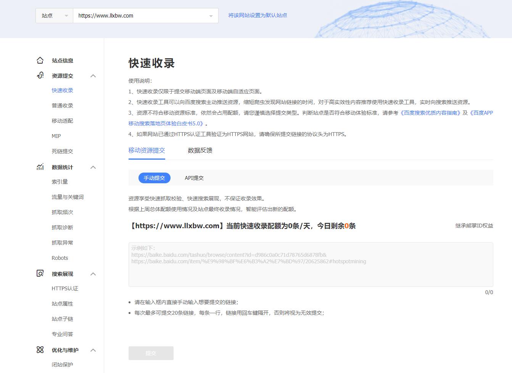Click the quota text 当前快速收录配额为0条/天
512x373 pixels.
coord(269,226)
